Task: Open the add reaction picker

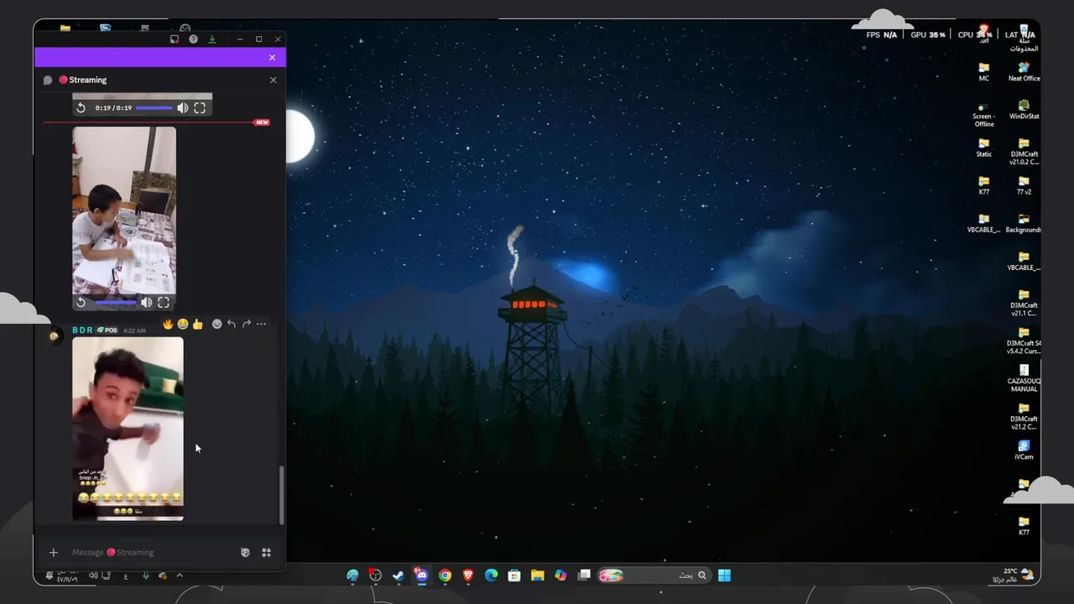Action: point(216,324)
